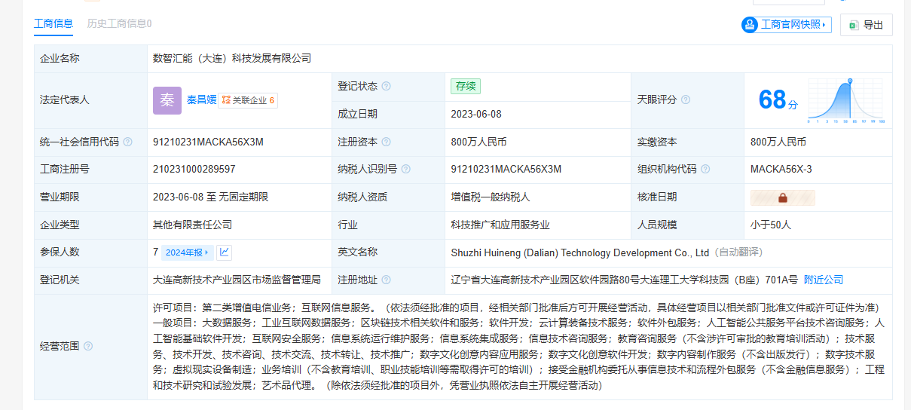Viewport: 911px width, 410px height.
Task: Click the lock icon in 核准日期
Action: point(782,197)
